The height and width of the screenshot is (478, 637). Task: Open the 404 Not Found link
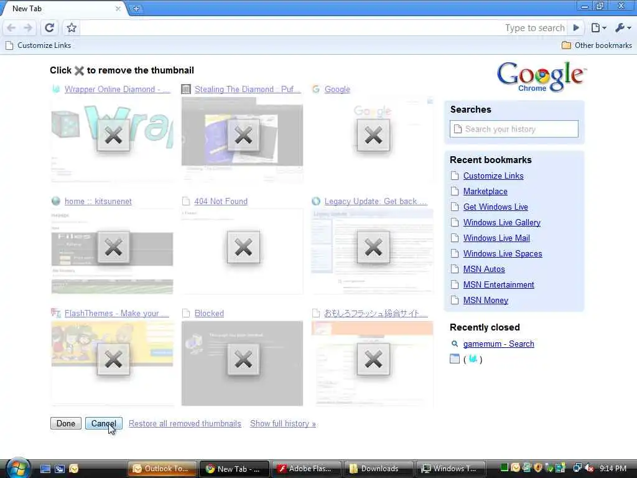(221, 201)
